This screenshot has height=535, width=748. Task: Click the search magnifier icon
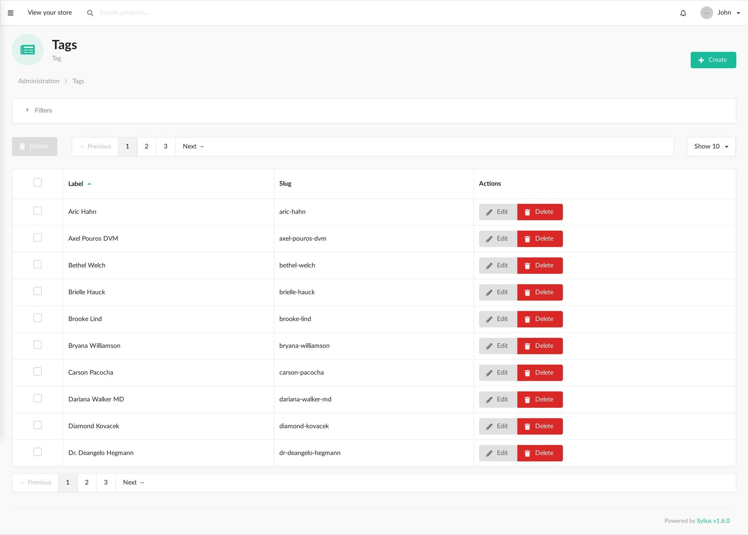point(90,12)
